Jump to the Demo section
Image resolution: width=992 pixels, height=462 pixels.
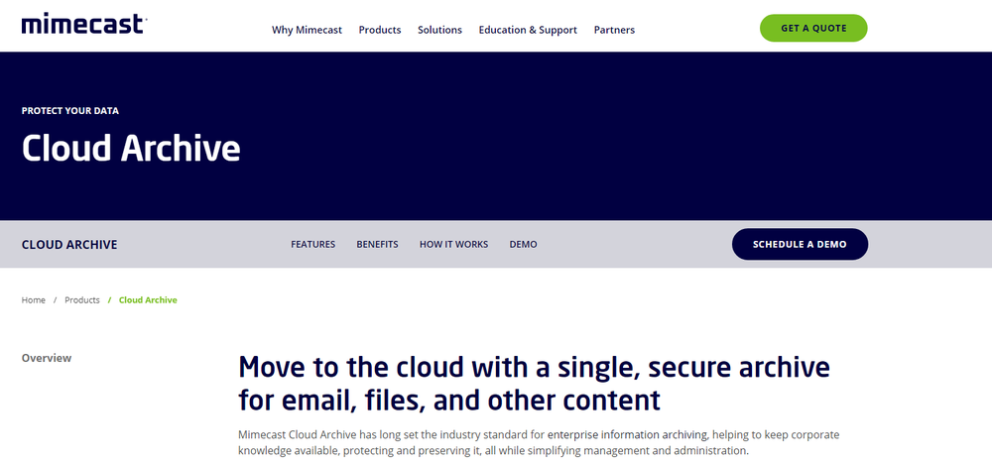(523, 244)
